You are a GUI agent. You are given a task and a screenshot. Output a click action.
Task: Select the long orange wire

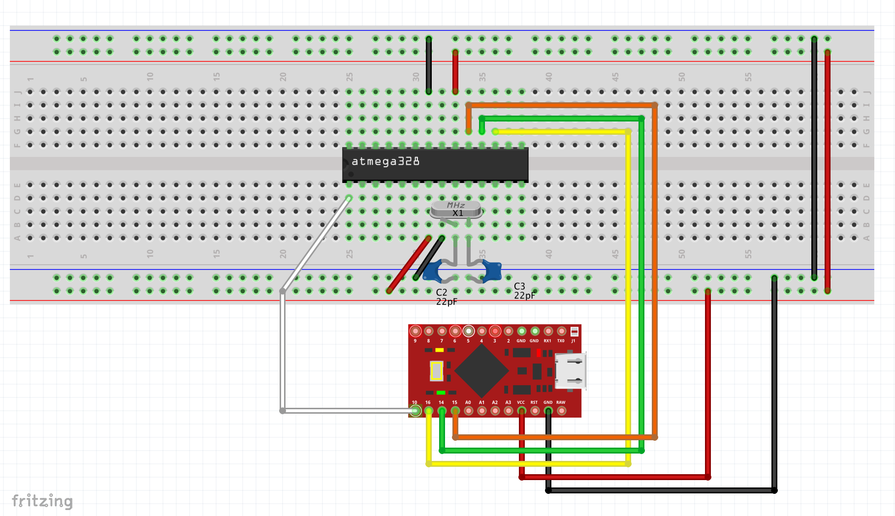click(655, 271)
